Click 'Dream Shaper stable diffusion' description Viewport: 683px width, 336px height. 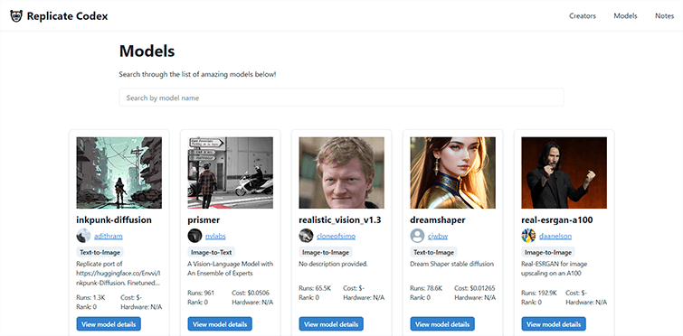pyautogui.click(x=452, y=264)
